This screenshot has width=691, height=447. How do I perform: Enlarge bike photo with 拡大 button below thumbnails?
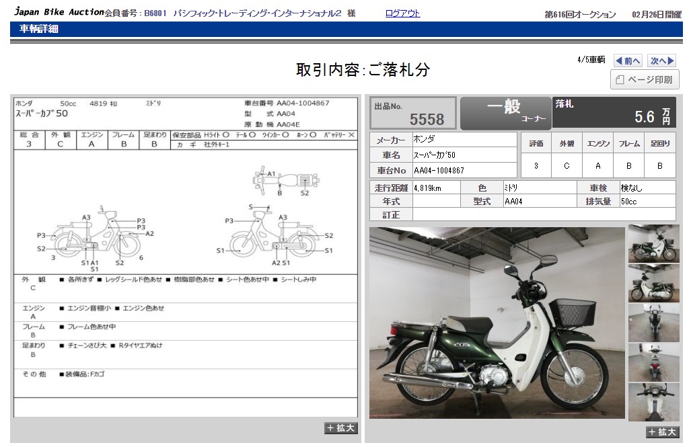[663, 432]
